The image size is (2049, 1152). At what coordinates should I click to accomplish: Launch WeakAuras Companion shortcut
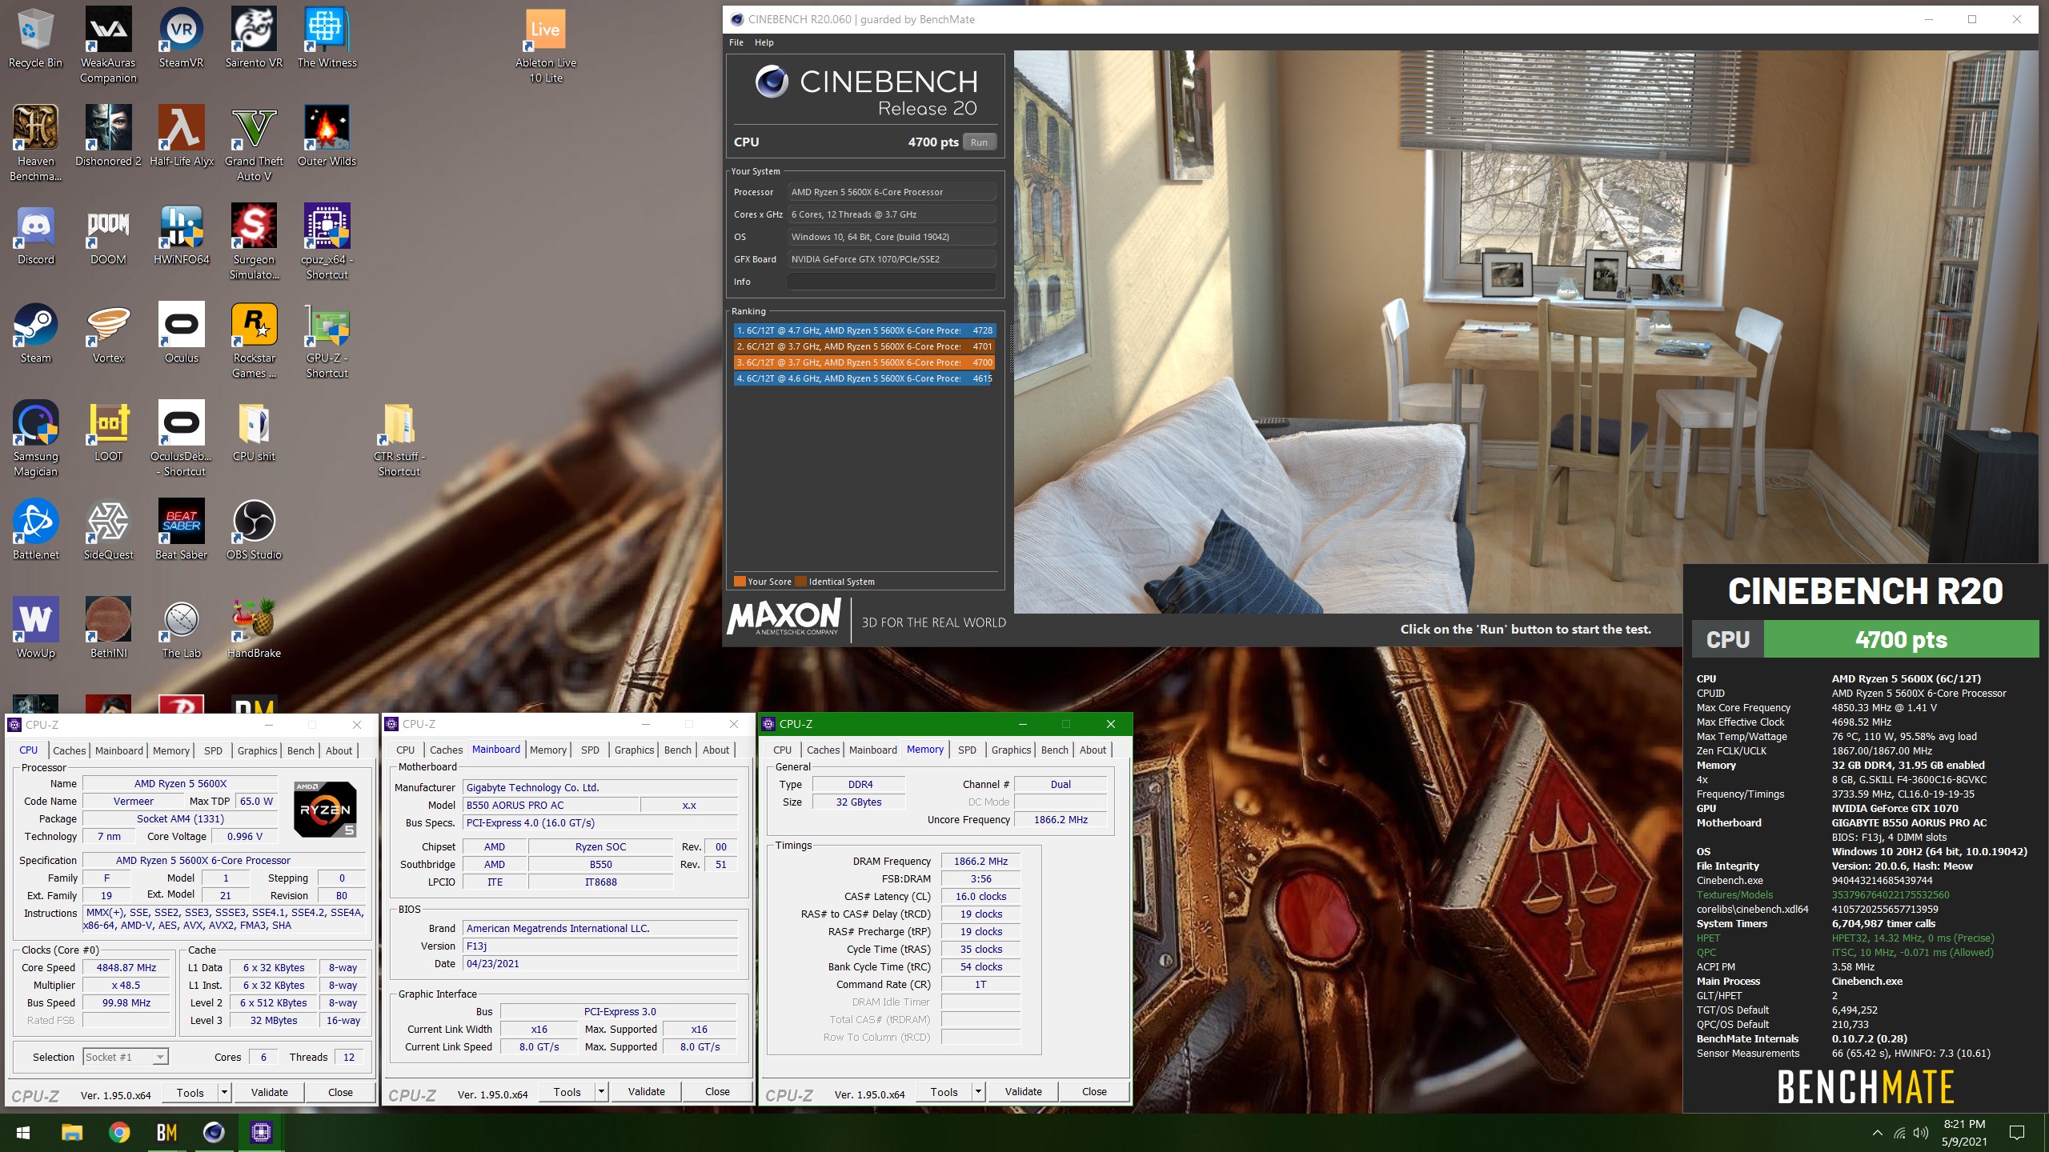click(x=108, y=46)
